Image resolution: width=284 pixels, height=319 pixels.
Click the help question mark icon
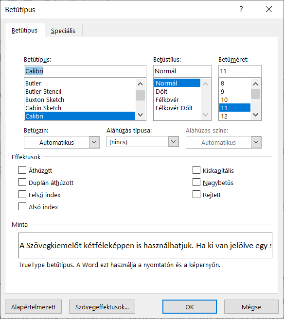(241, 9)
